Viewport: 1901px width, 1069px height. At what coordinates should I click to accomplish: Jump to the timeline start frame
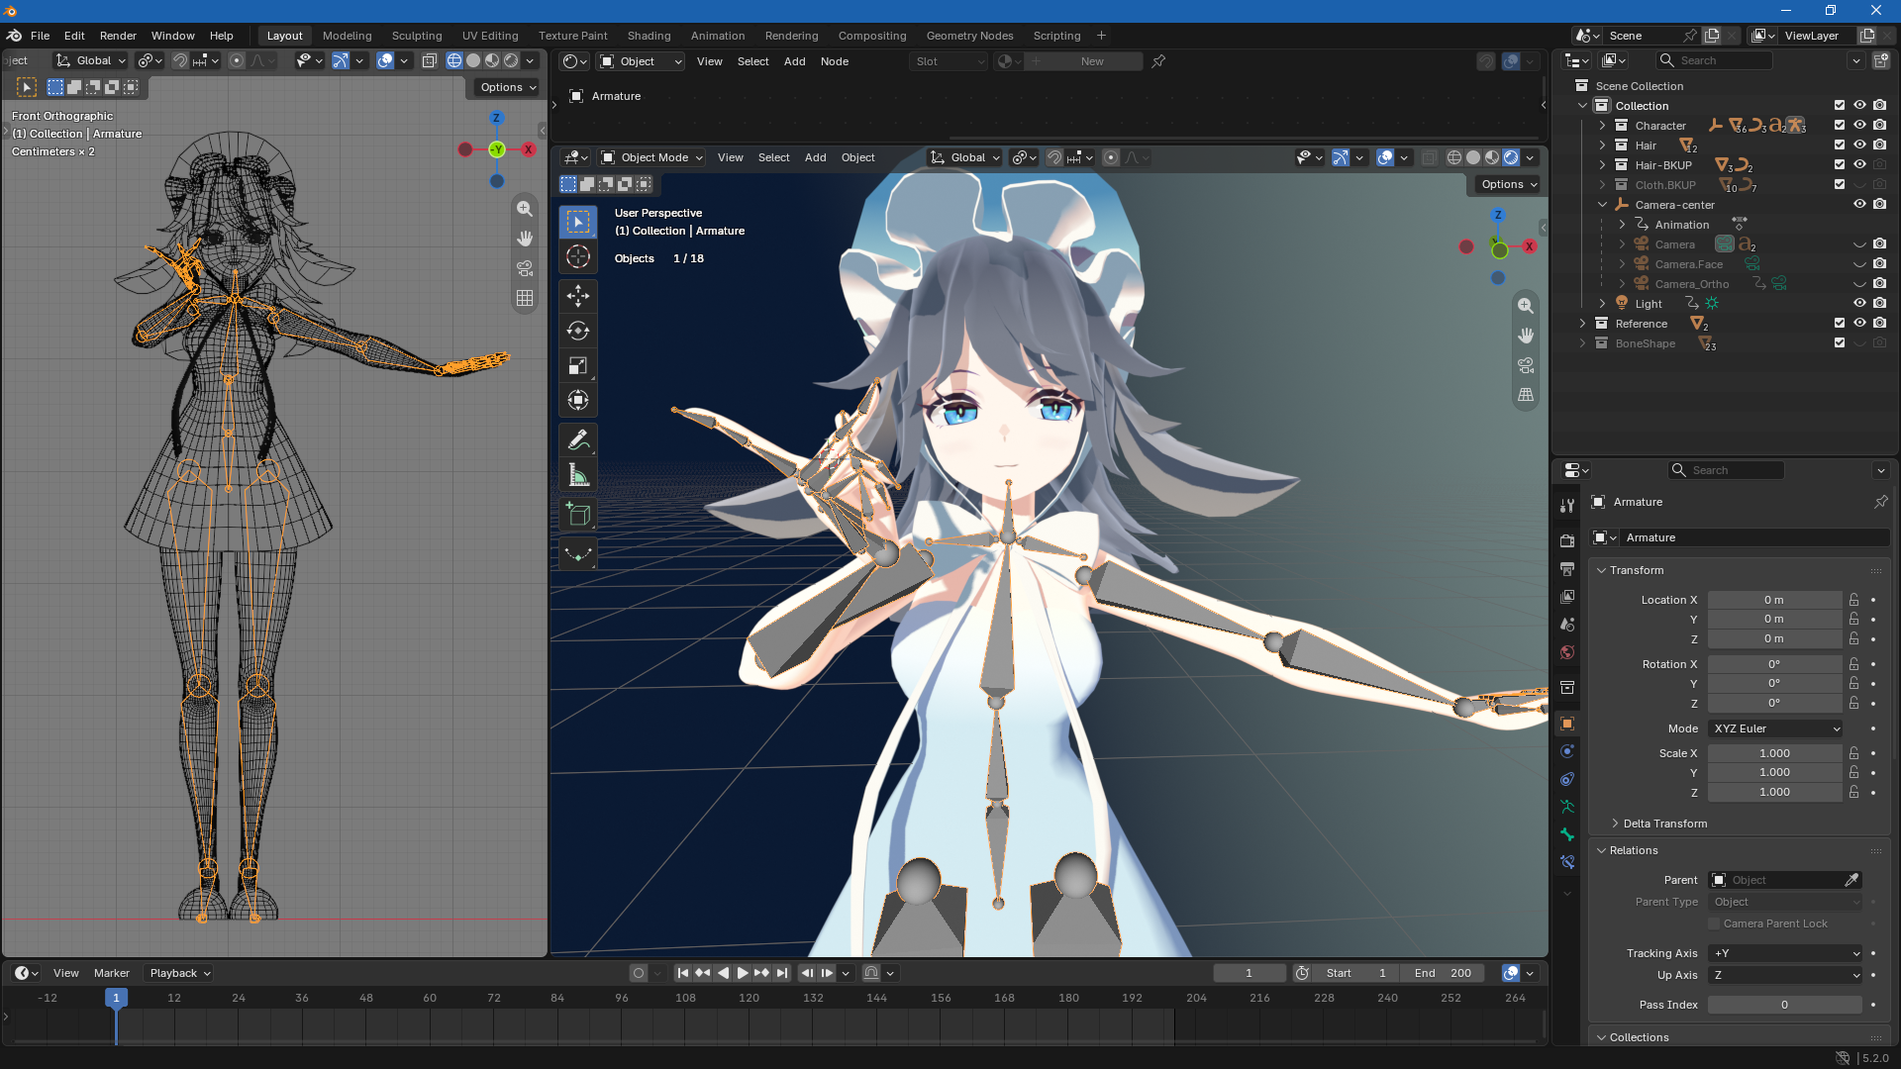click(x=683, y=973)
